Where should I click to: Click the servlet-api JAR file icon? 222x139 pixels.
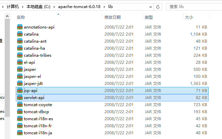pos(20,97)
